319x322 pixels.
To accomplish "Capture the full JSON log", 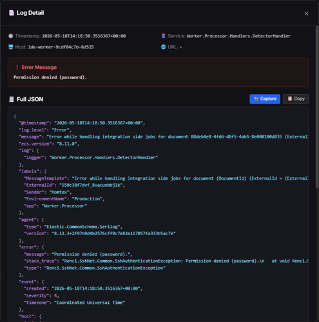I will (x=265, y=99).
